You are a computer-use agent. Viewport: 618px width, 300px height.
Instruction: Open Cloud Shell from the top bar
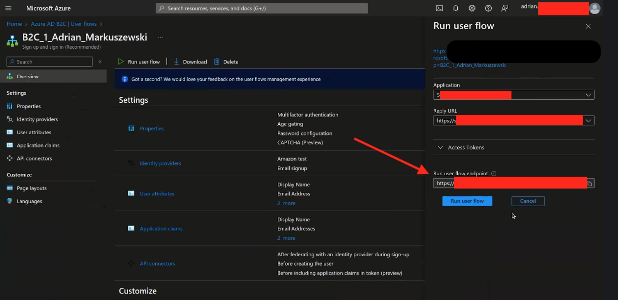click(439, 8)
